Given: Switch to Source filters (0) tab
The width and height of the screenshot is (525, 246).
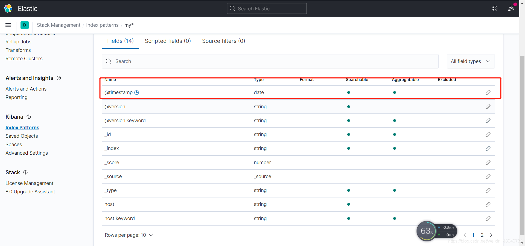Looking at the screenshot, I should [224, 41].
